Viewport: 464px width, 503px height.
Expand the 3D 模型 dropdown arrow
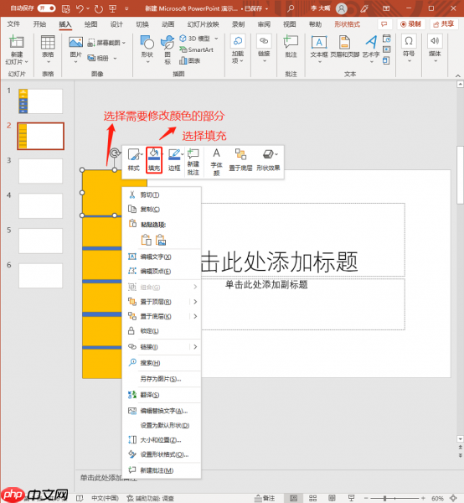click(216, 39)
